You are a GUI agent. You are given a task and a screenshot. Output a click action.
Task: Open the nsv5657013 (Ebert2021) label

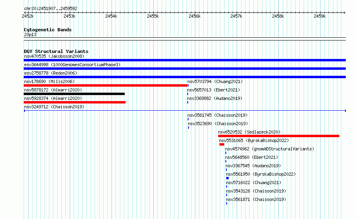pos(213,90)
